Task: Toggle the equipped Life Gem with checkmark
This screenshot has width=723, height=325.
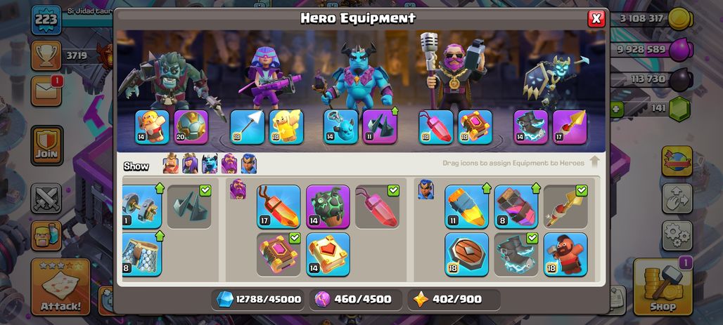Action: click(377, 206)
